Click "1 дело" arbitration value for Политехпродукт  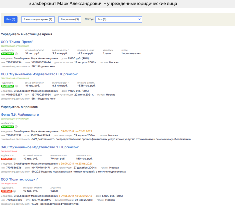[54, 191]
